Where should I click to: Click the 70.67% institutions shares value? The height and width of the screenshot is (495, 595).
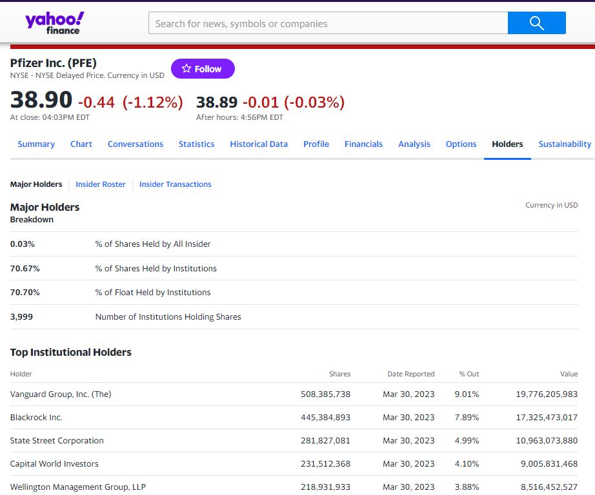pyautogui.click(x=25, y=268)
